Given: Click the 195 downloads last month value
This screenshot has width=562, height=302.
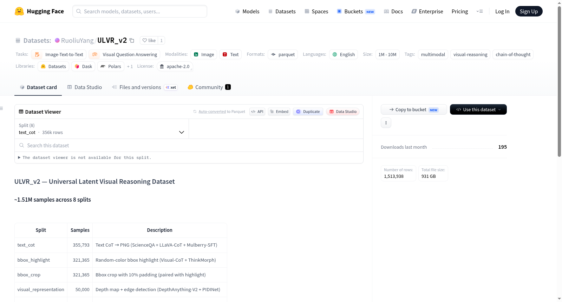Looking at the screenshot, I should 502,147.
